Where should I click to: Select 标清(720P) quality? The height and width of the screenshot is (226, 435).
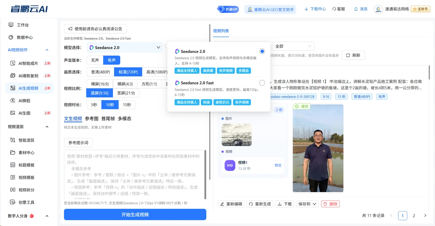128,72
